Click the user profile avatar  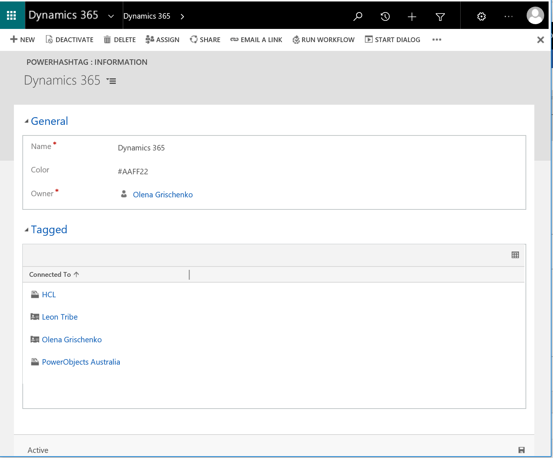(535, 16)
